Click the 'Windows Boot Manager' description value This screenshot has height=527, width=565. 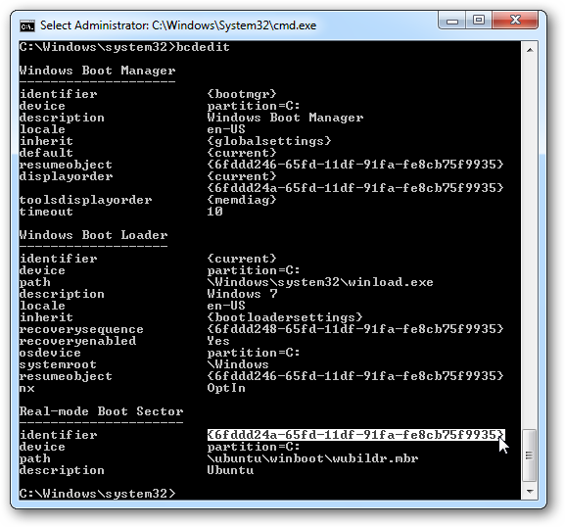click(x=285, y=118)
